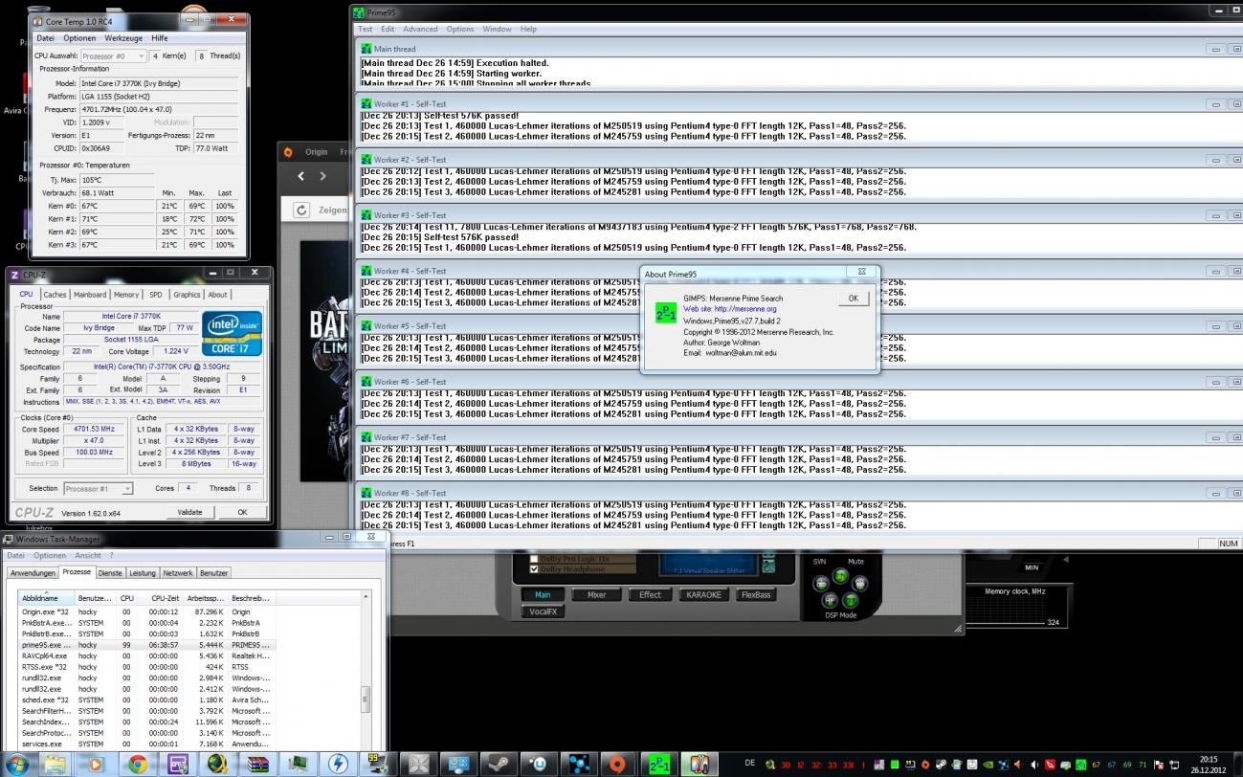Click the CPU-Z taskbar icon

point(178,765)
